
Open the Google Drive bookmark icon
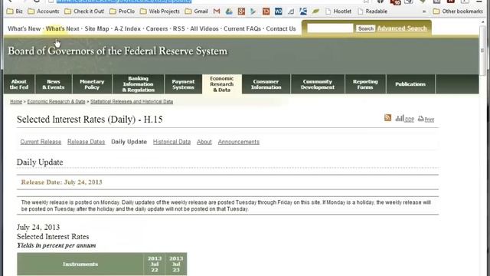point(229,11)
